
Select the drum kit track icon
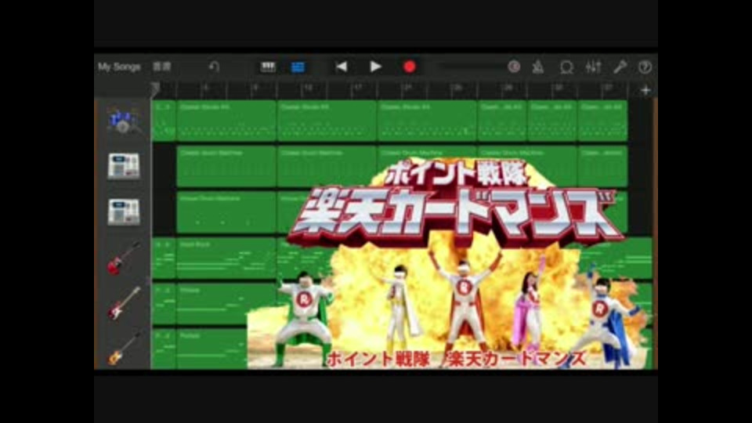click(123, 121)
